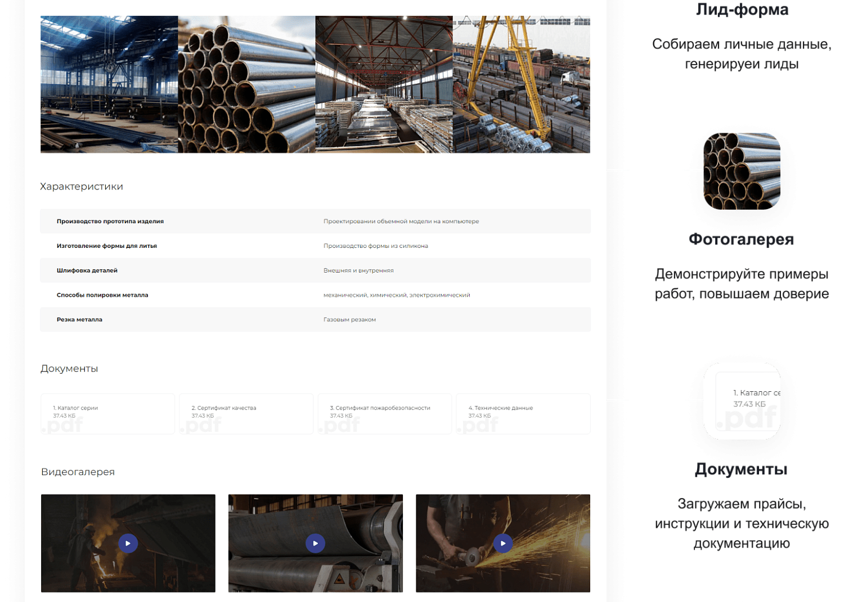
Task: Play the metal rolling machine video
Action: coord(315,543)
